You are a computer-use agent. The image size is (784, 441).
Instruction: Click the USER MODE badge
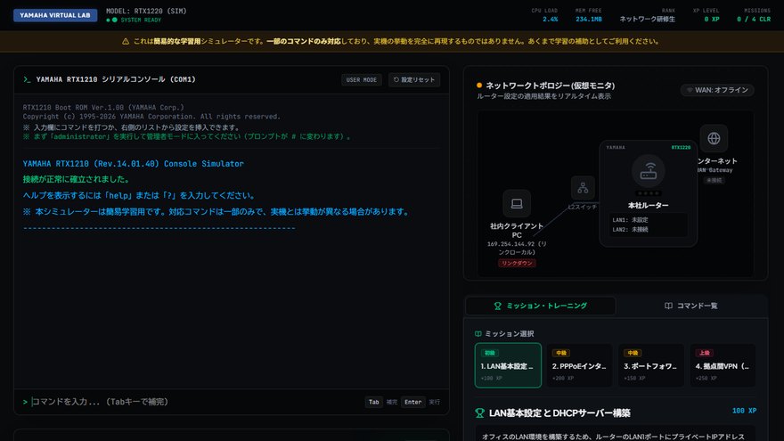[x=362, y=80]
